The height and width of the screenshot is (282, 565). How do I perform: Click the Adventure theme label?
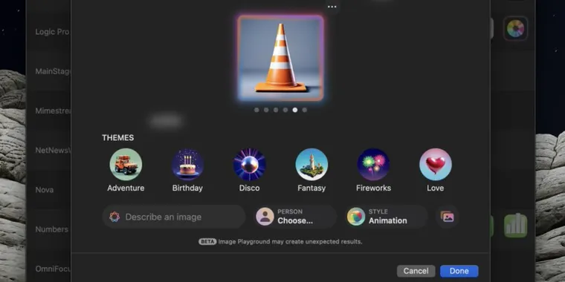[126, 188]
